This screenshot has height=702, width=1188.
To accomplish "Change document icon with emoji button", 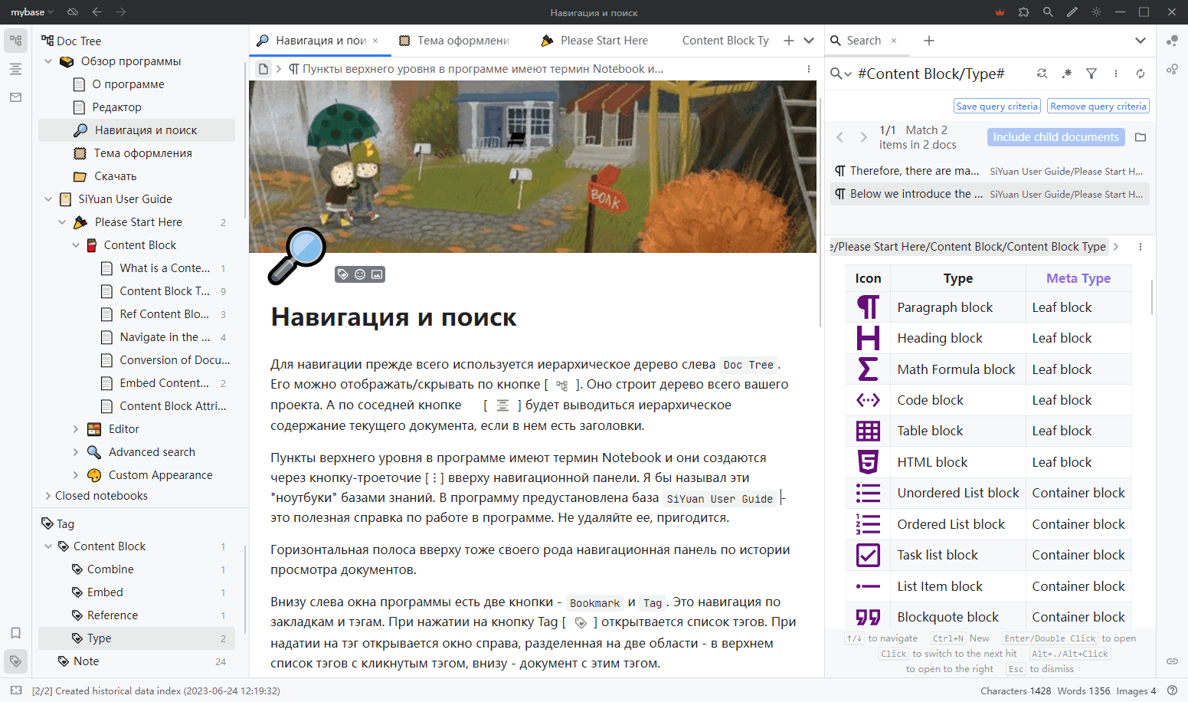I will (360, 274).
